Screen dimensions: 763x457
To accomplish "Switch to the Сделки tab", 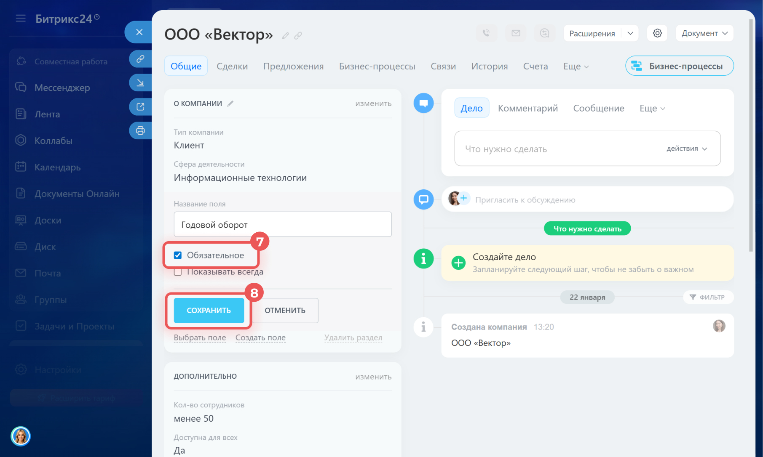I will (232, 66).
